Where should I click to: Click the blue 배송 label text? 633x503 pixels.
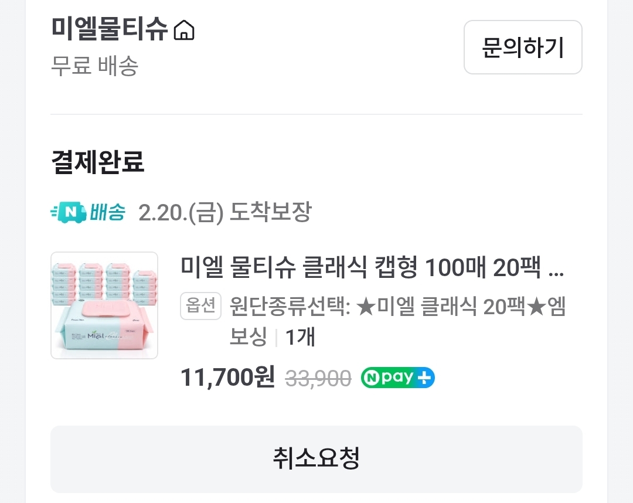coord(107,212)
